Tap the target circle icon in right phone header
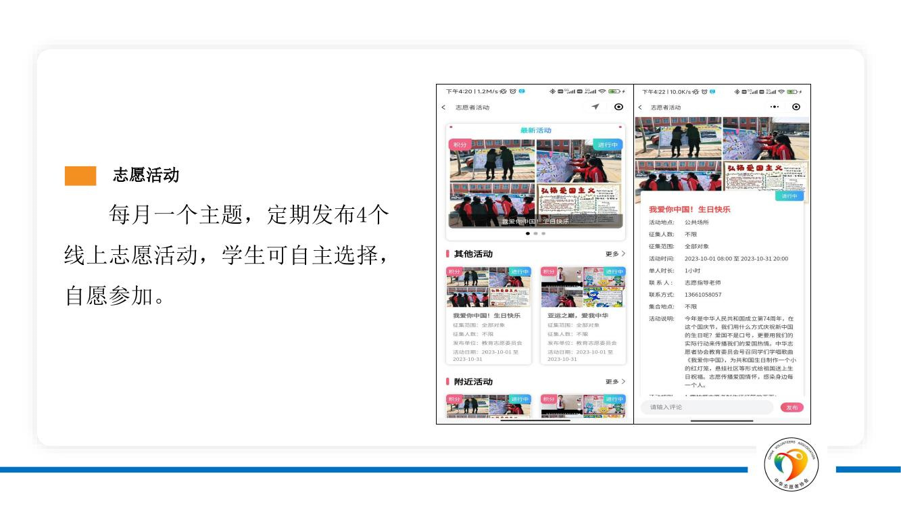Screen dimensions: 901x507 tap(796, 107)
